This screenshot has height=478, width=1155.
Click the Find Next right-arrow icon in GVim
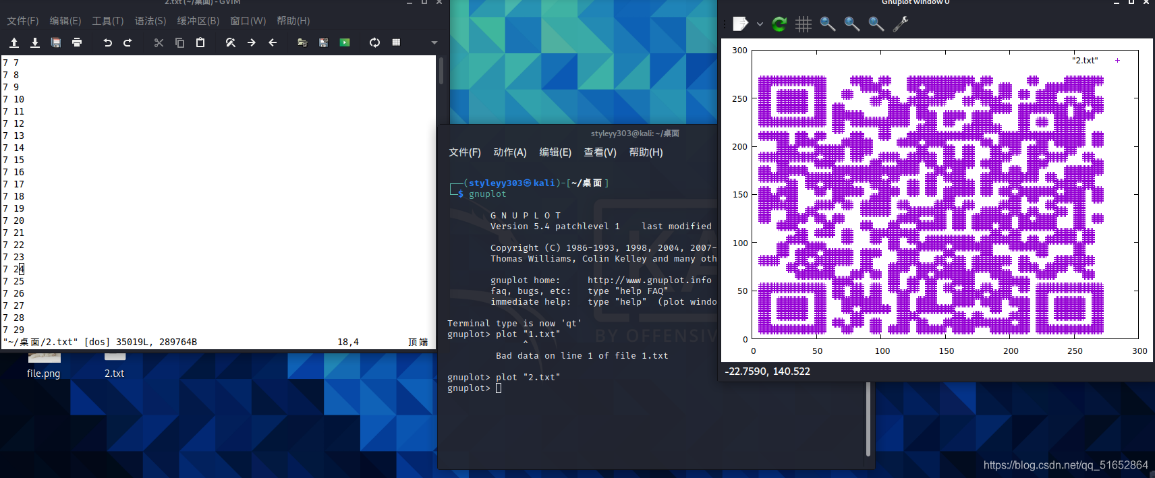(x=252, y=42)
